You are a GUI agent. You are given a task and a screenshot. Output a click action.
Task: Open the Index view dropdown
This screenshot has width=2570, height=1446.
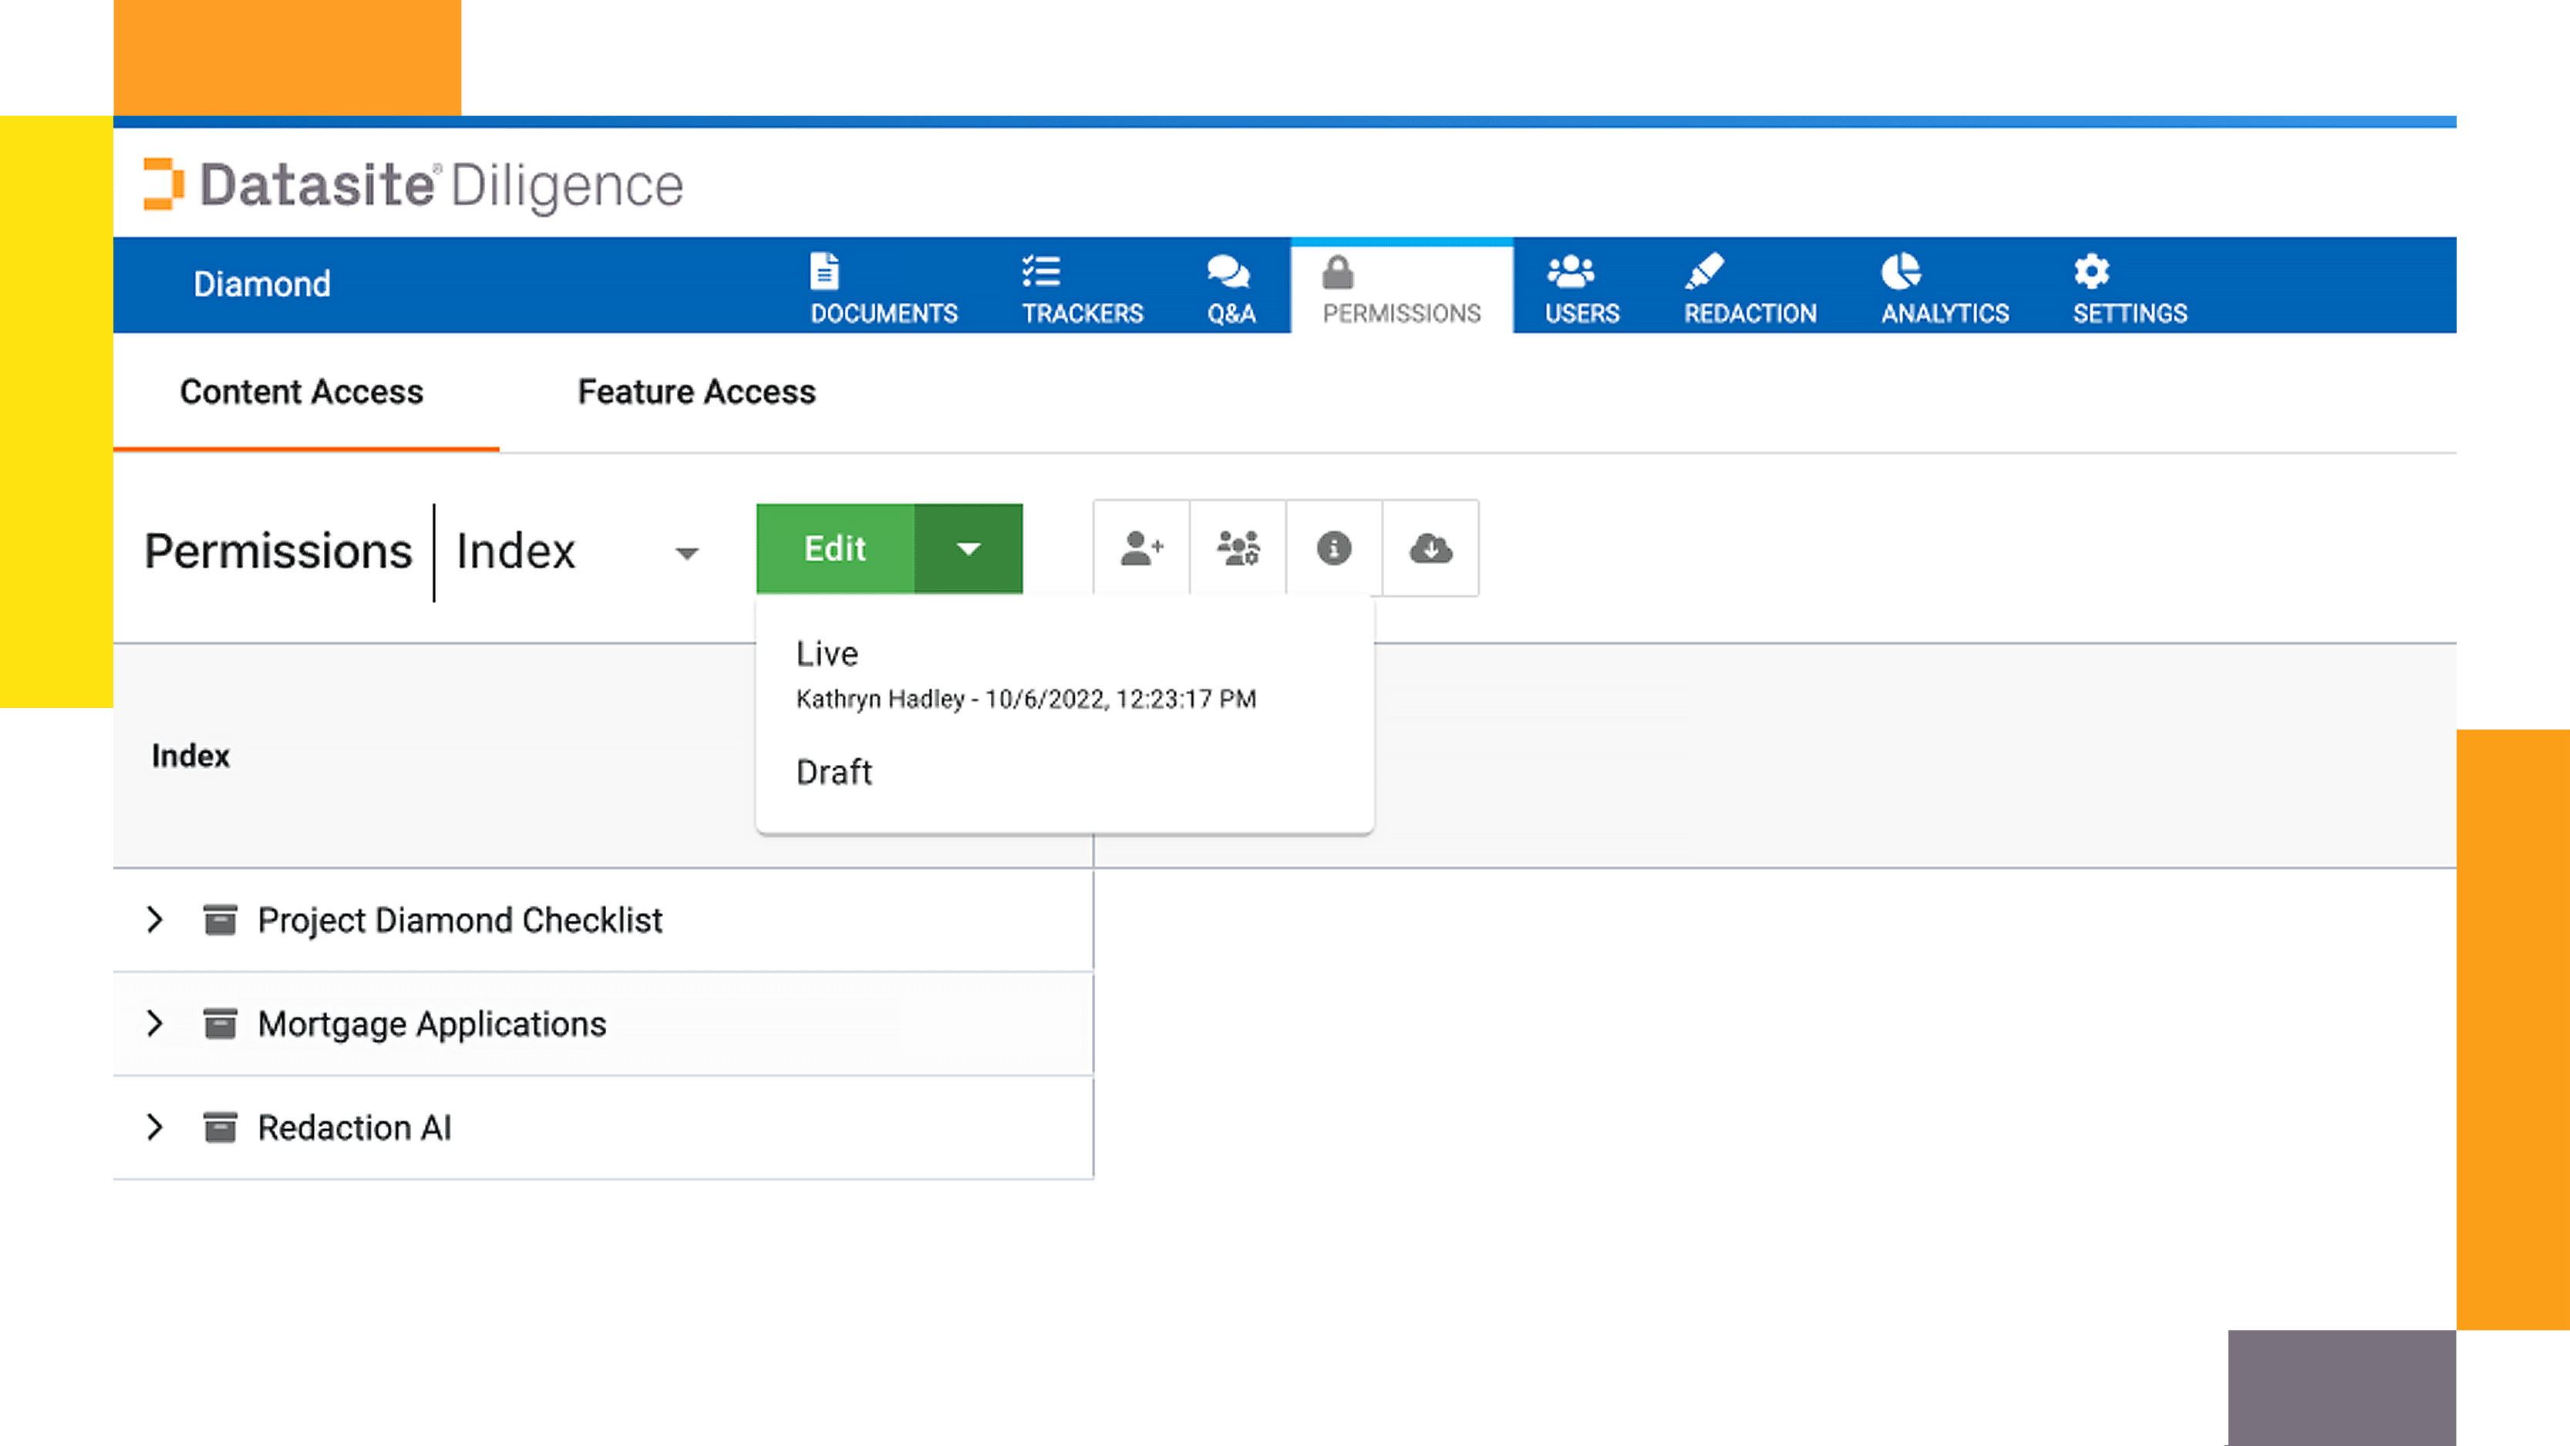pyautogui.click(x=578, y=552)
